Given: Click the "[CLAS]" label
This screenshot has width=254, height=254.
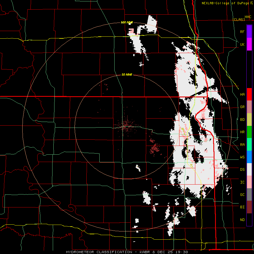Looking at the screenshot, I should coord(238,19).
